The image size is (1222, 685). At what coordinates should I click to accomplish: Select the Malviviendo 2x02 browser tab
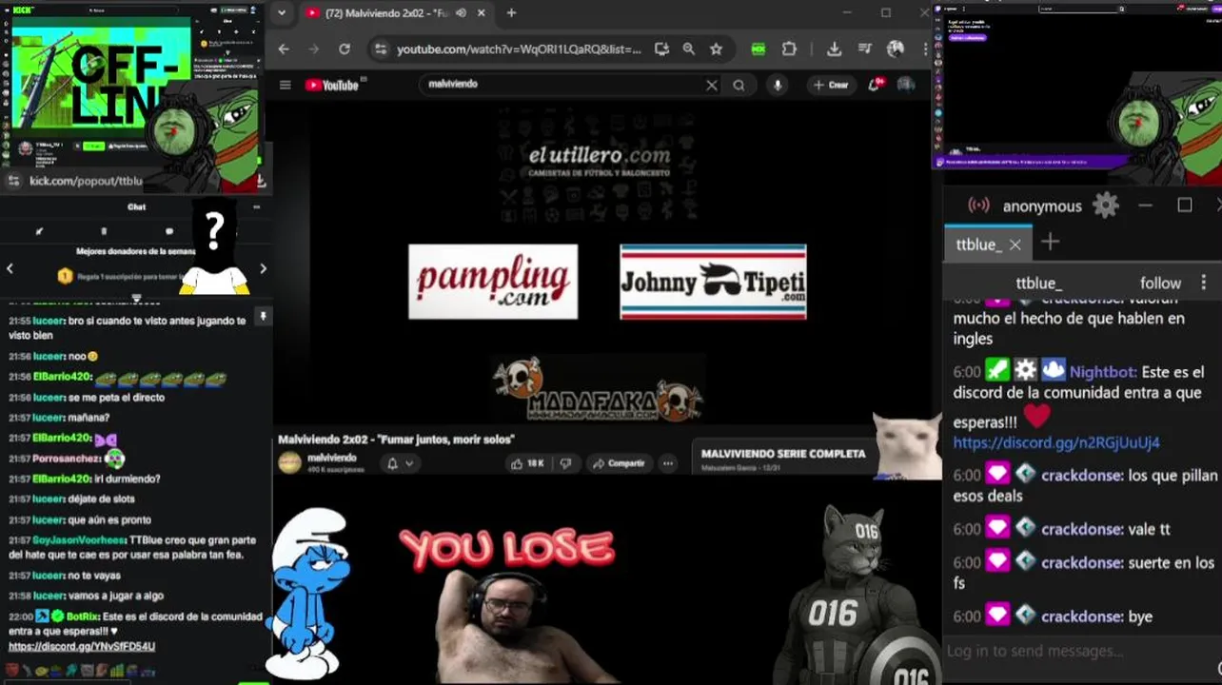398,13
